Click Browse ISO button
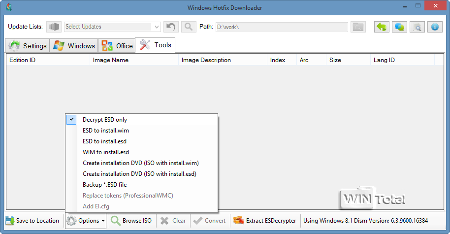 point(131,221)
